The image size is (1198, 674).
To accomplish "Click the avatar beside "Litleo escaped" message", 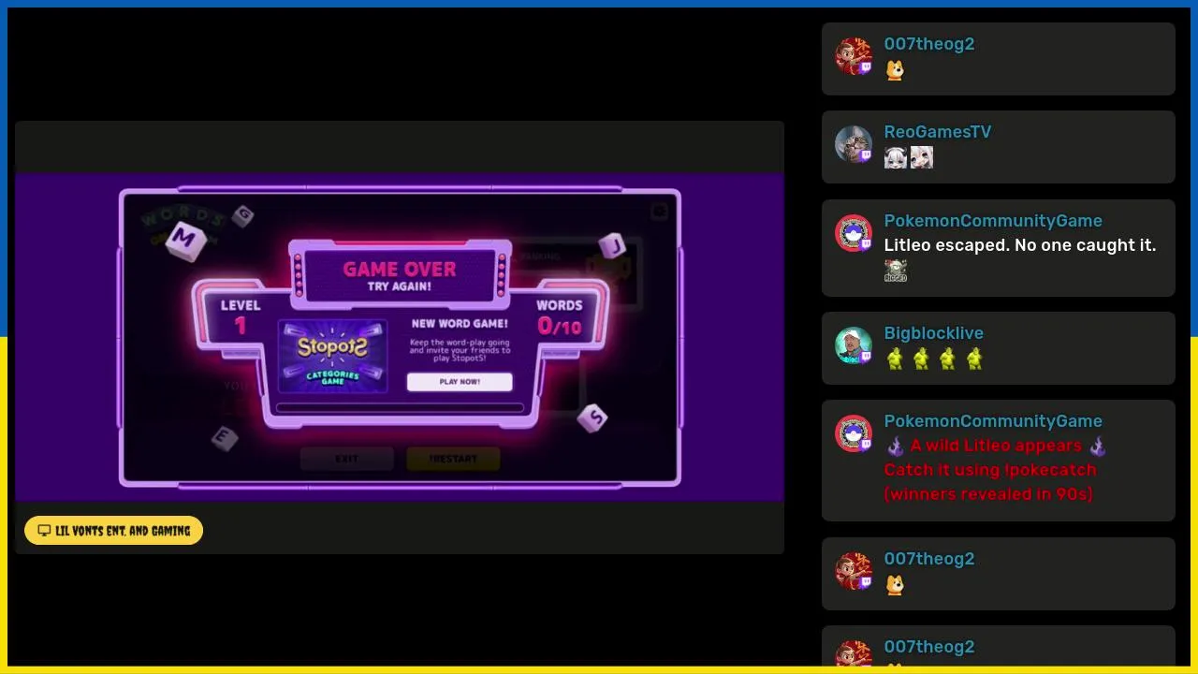I will click(x=854, y=233).
